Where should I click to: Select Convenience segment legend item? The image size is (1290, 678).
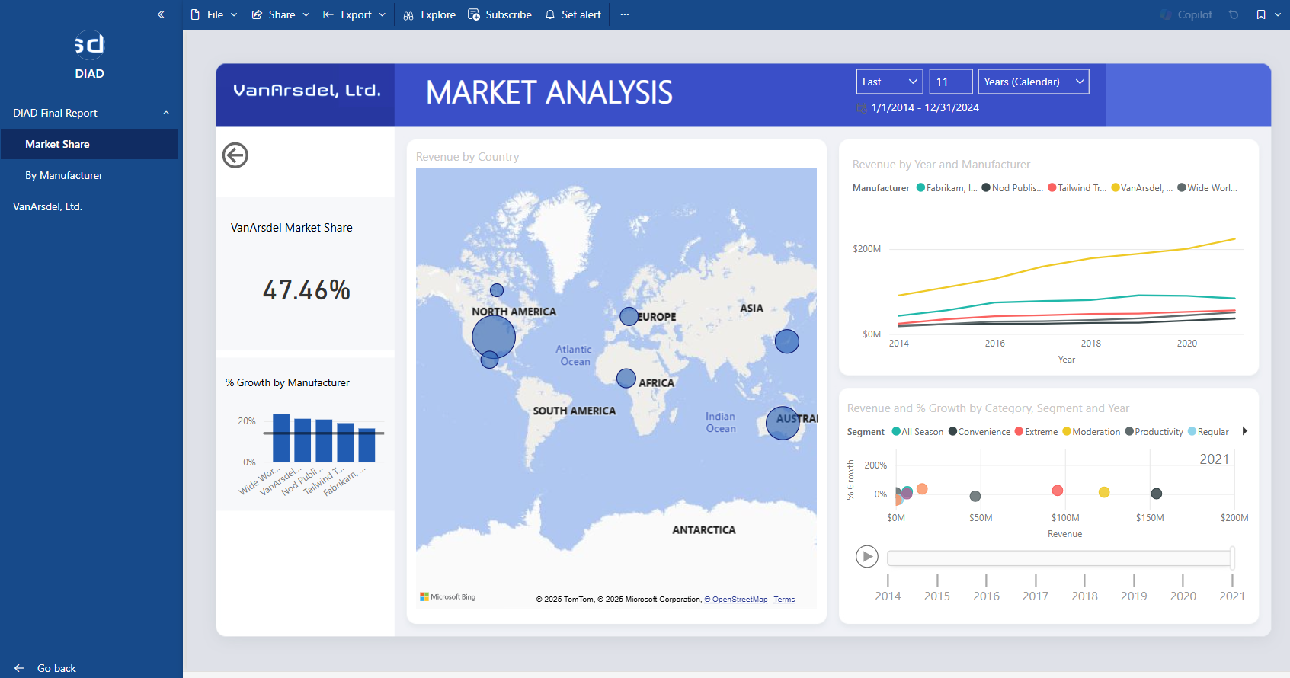pyautogui.click(x=979, y=432)
